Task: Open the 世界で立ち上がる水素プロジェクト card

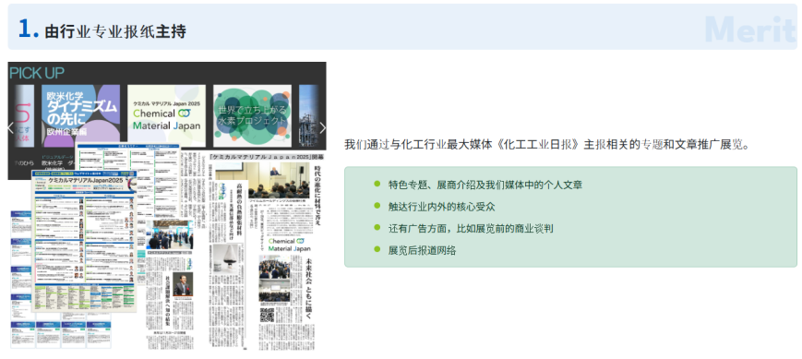Action: (252, 116)
